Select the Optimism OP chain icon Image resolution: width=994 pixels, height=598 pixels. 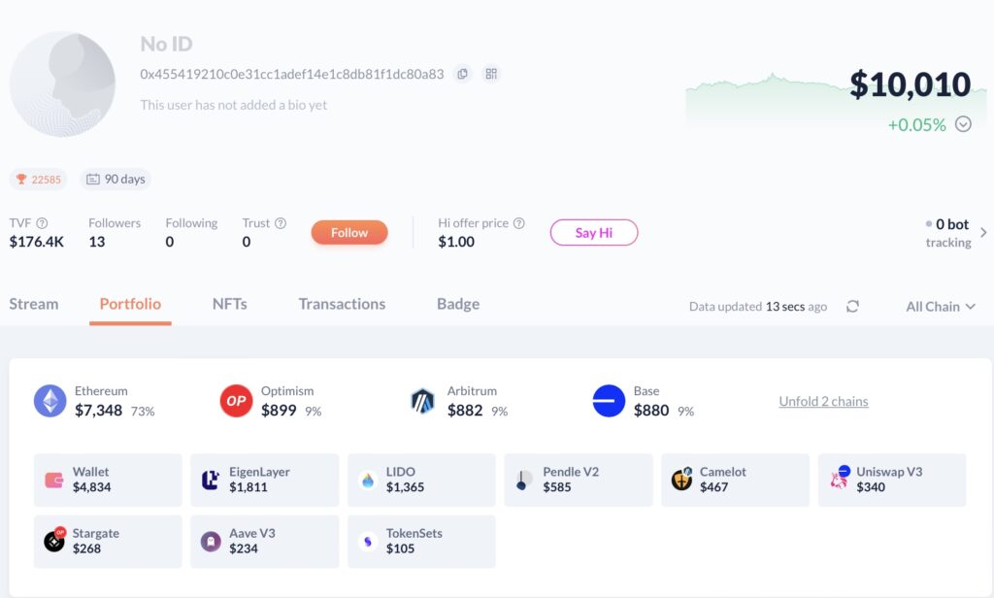234,398
